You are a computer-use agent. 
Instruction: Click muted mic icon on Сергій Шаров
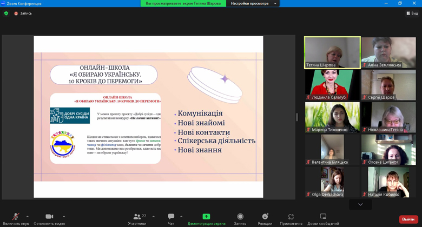[x=365, y=97]
